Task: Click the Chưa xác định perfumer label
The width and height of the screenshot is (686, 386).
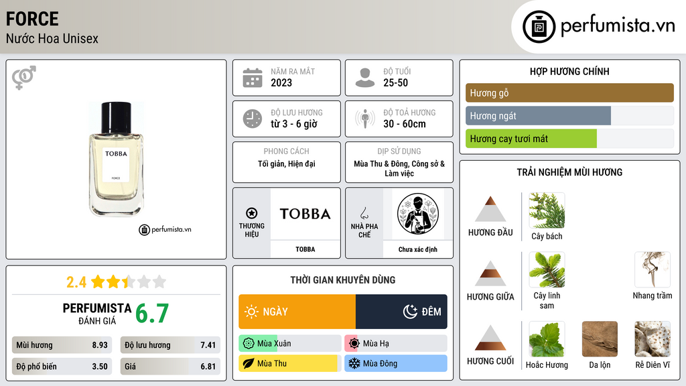Action: click(x=418, y=249)
